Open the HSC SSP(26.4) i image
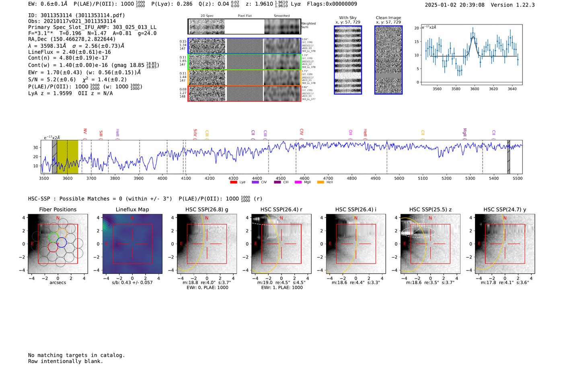The height and width of the screenshot is (383, 563). (356, 244)
